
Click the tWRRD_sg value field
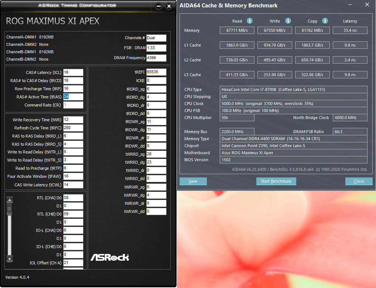(x=156, y=154)
